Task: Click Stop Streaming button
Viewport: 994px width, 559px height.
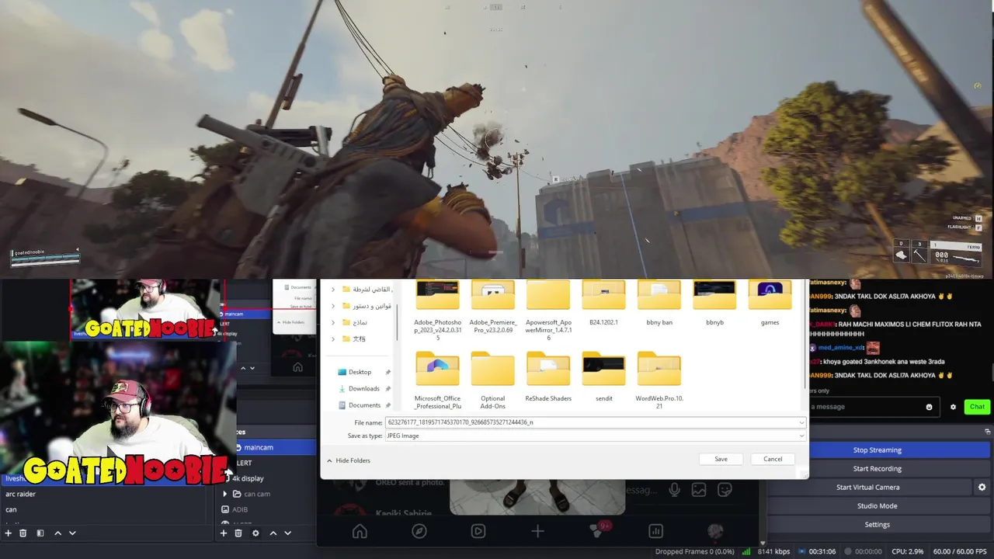Action: (x=877, y=450)
